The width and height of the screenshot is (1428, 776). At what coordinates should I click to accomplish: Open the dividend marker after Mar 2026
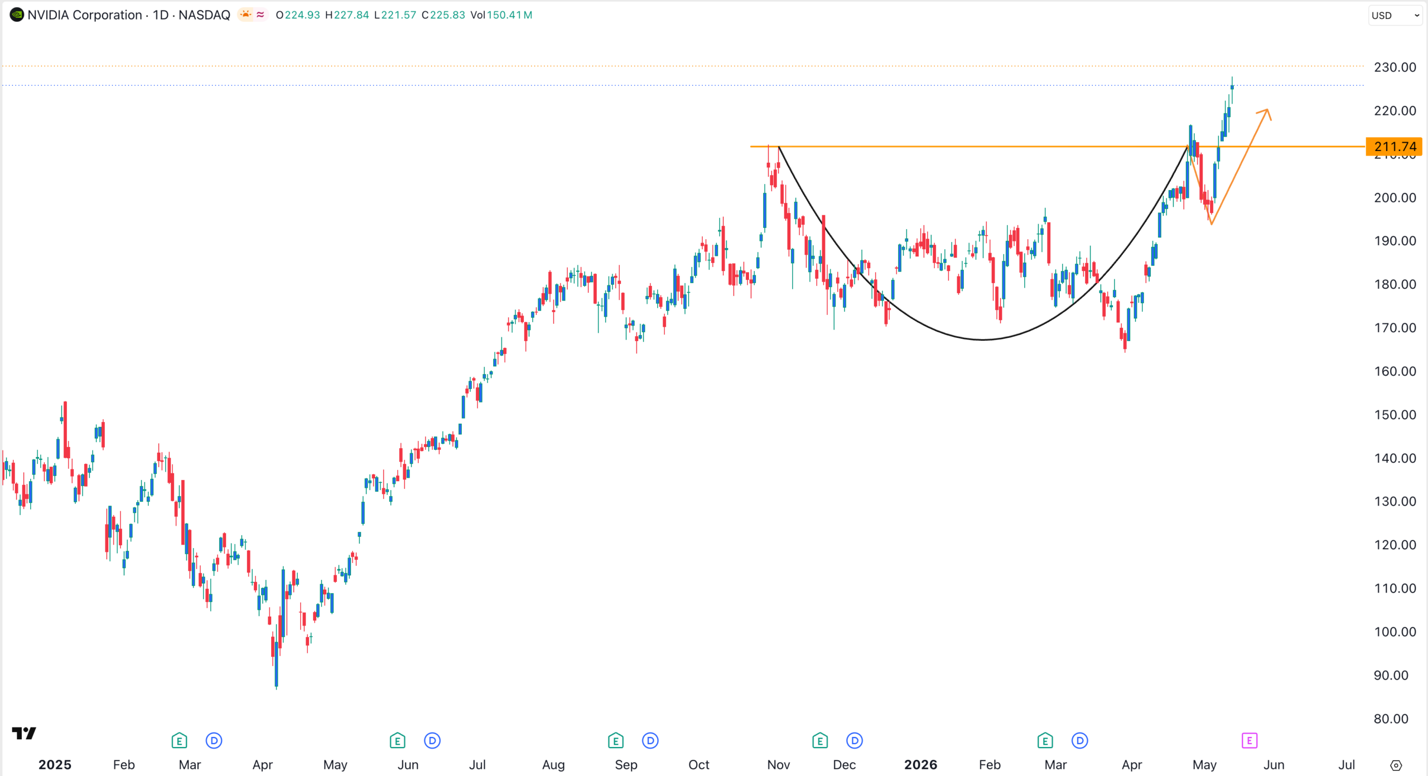(1080, 741)
